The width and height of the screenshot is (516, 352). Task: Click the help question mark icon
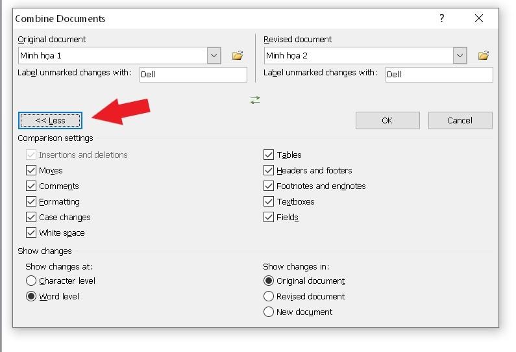(442, 19)
